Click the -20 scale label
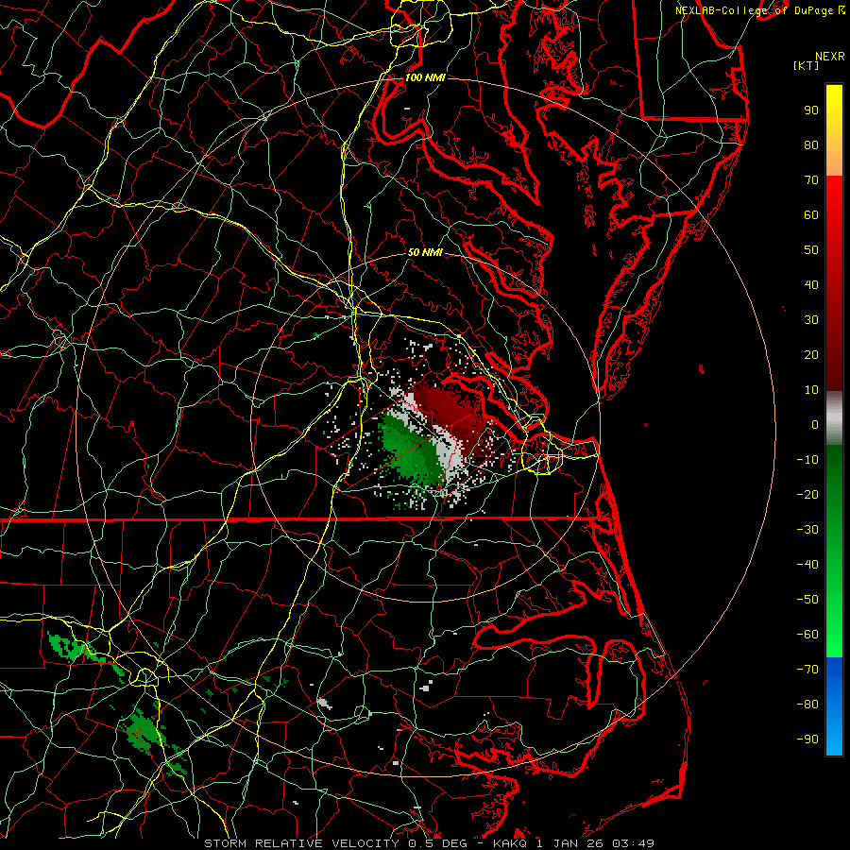Image resolution: width=850 pixels, height=850 pixels. (x=807, y=495)
